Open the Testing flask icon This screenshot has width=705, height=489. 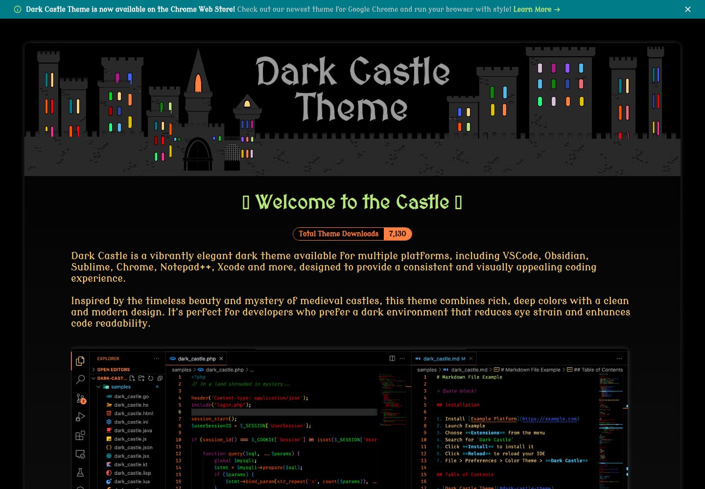click(x=80, y=472)
